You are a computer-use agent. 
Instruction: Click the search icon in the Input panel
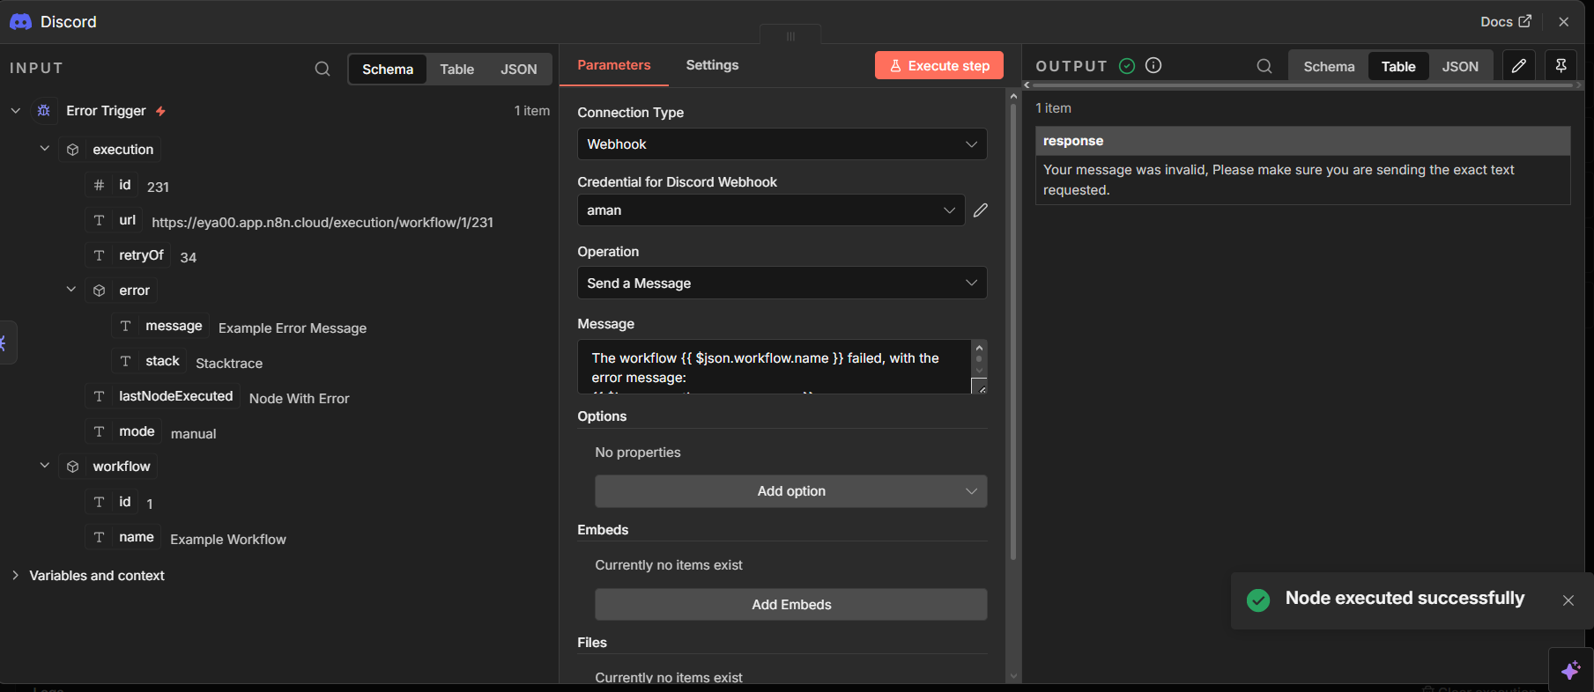pyautogui.click(x=323, y=69)
